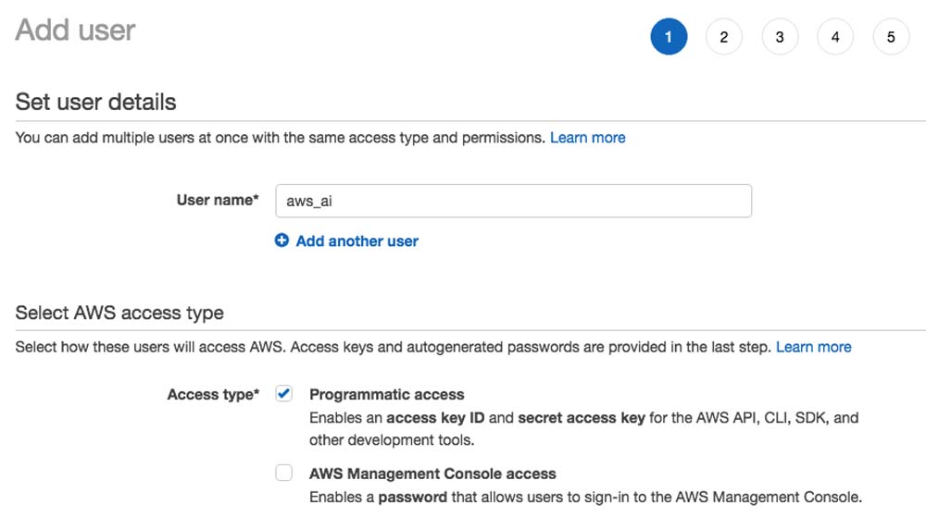926x517 pixels.
Task: Jump to step 2 circle
Action: point(724,37)
